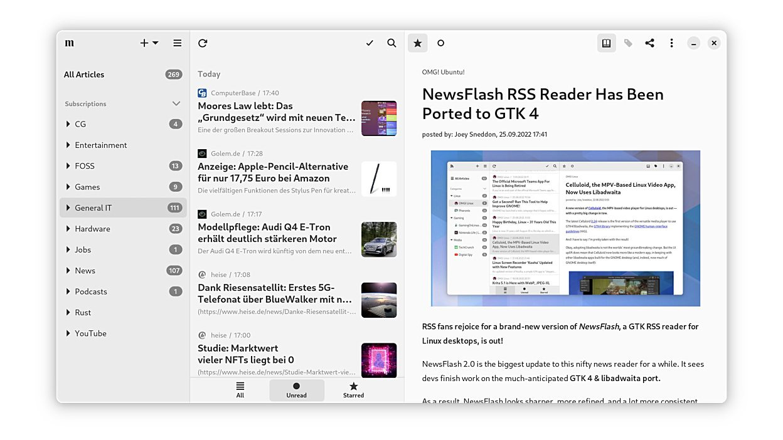Click stylus pen article thumbnail

pos(379,179)
